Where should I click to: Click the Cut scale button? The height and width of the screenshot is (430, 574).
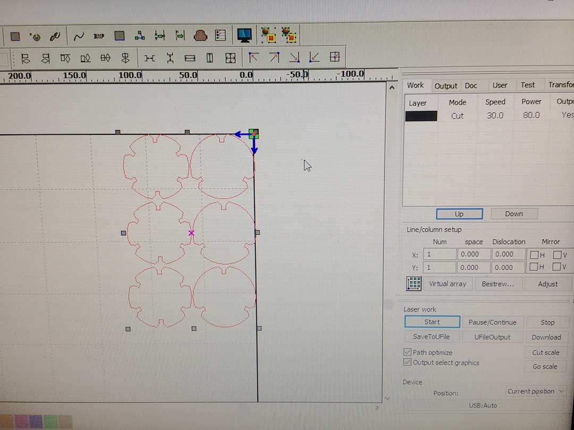click(545, 352)
